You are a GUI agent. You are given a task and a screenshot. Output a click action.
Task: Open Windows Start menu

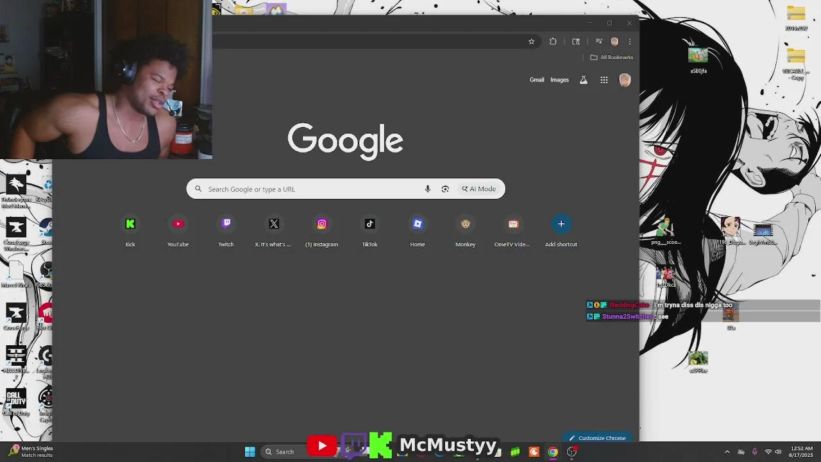pyautogui.click(x=250, y=452)
